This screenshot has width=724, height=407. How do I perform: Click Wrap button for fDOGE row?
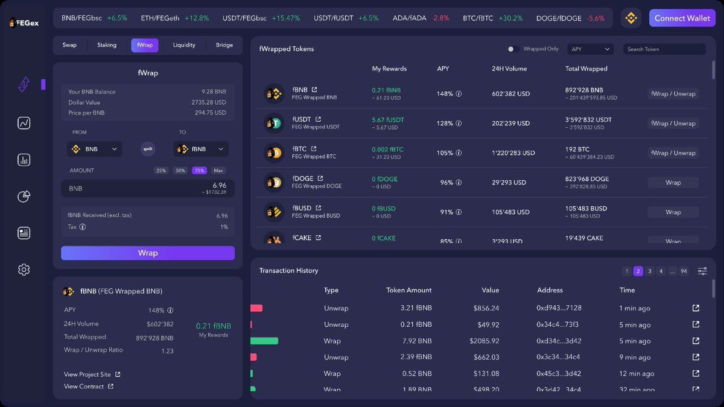coord(673,183)
